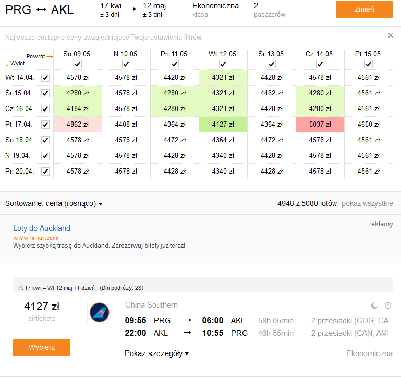
Task: Select 4340 zł cell in N 19.04. row
Action: click(x=223, y=156)
